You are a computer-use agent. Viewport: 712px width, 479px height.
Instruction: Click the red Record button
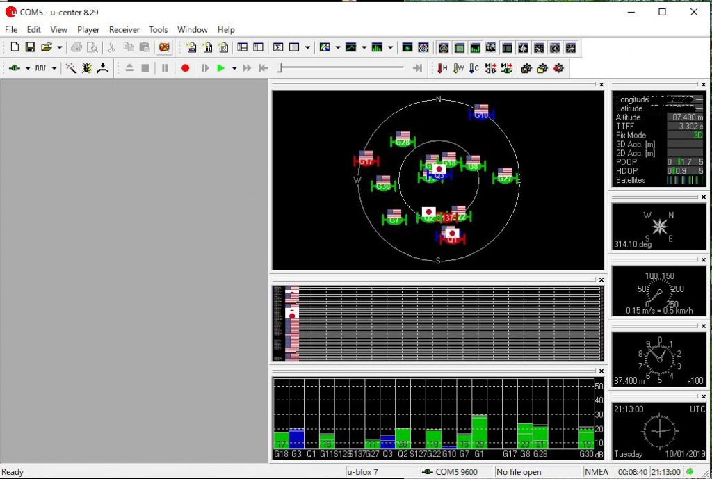185,68
